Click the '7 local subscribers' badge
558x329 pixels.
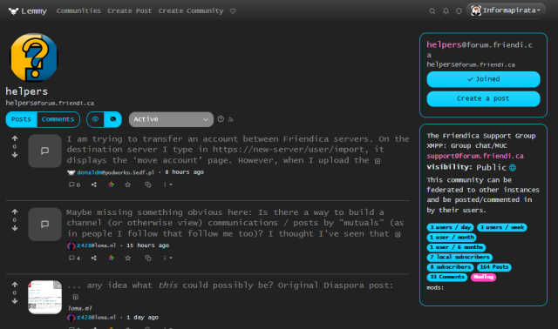pos(459,257)
